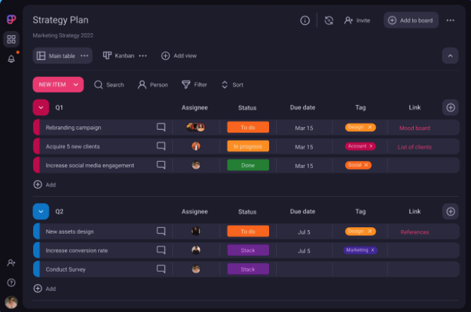This screenshot has width=471, height=312.
Task: Collapse the header with the up chevron
Action: (450, 55)
